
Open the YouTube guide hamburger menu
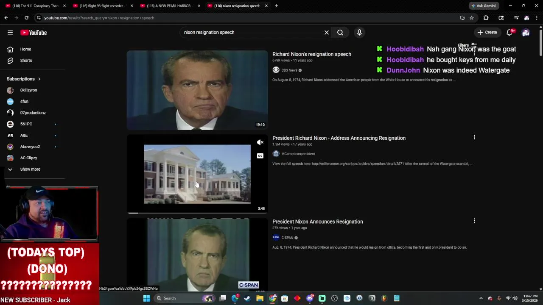coord(10,33)
